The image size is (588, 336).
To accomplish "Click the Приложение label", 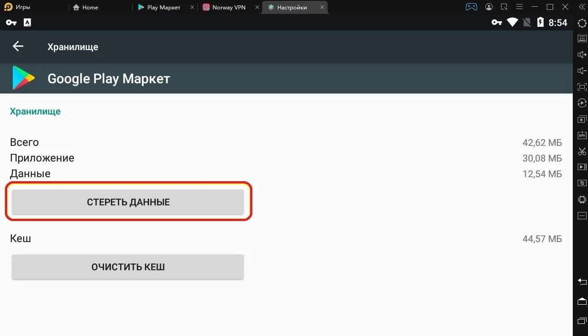I will pos(42,158).
